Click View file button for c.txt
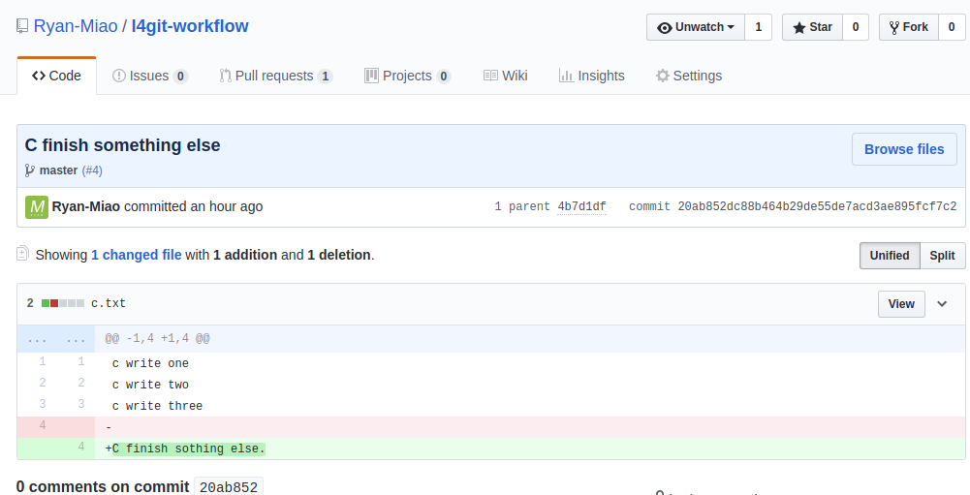 coord(901,304)
